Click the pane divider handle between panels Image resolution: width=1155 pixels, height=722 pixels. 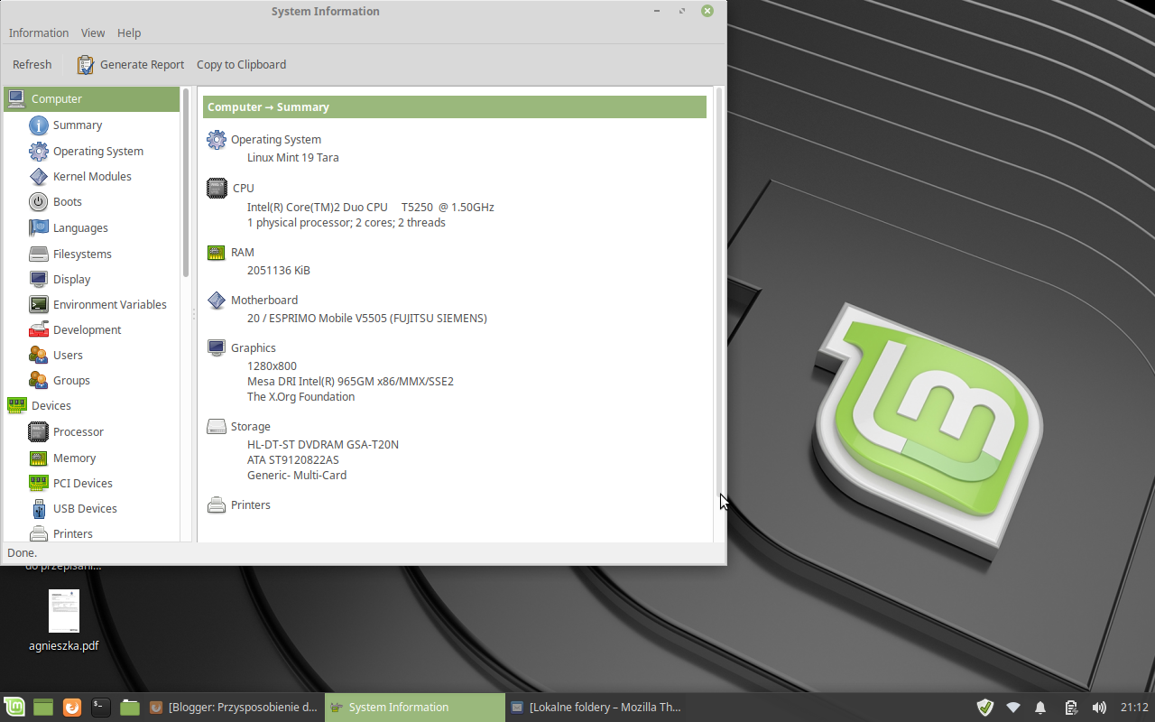pyautogui.click(x=193, y=314)
